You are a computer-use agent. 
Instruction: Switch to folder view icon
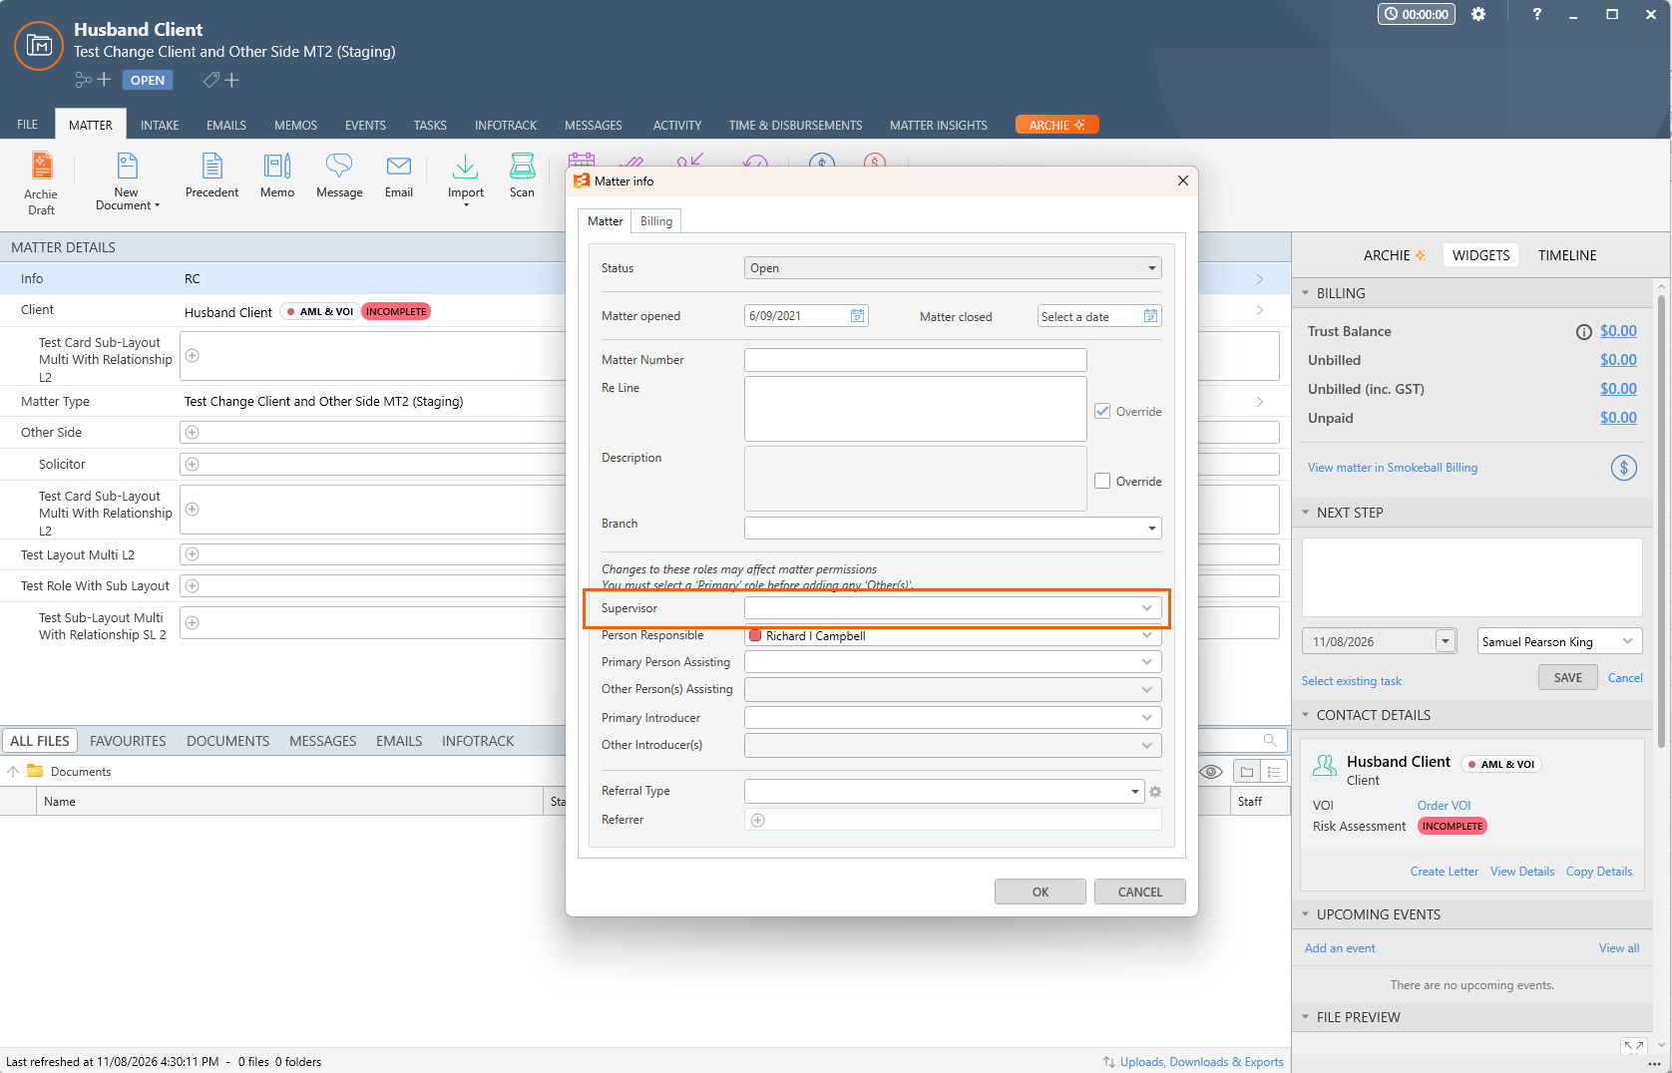1247,772
